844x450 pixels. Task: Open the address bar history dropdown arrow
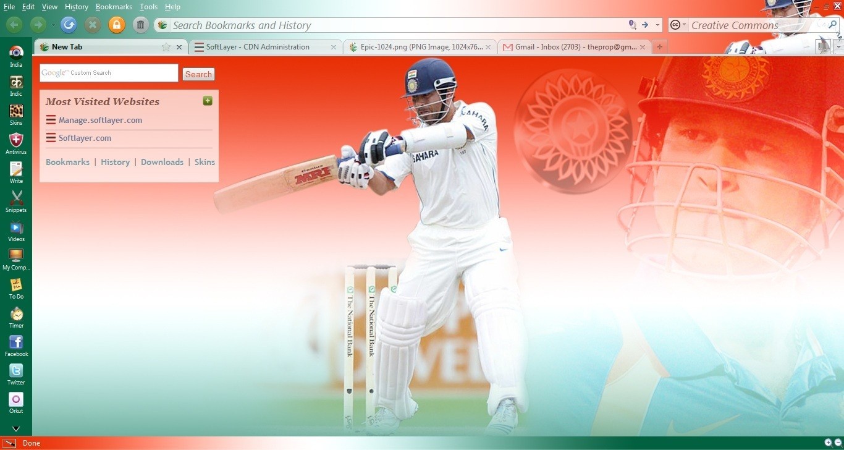[x=657, y=25]
